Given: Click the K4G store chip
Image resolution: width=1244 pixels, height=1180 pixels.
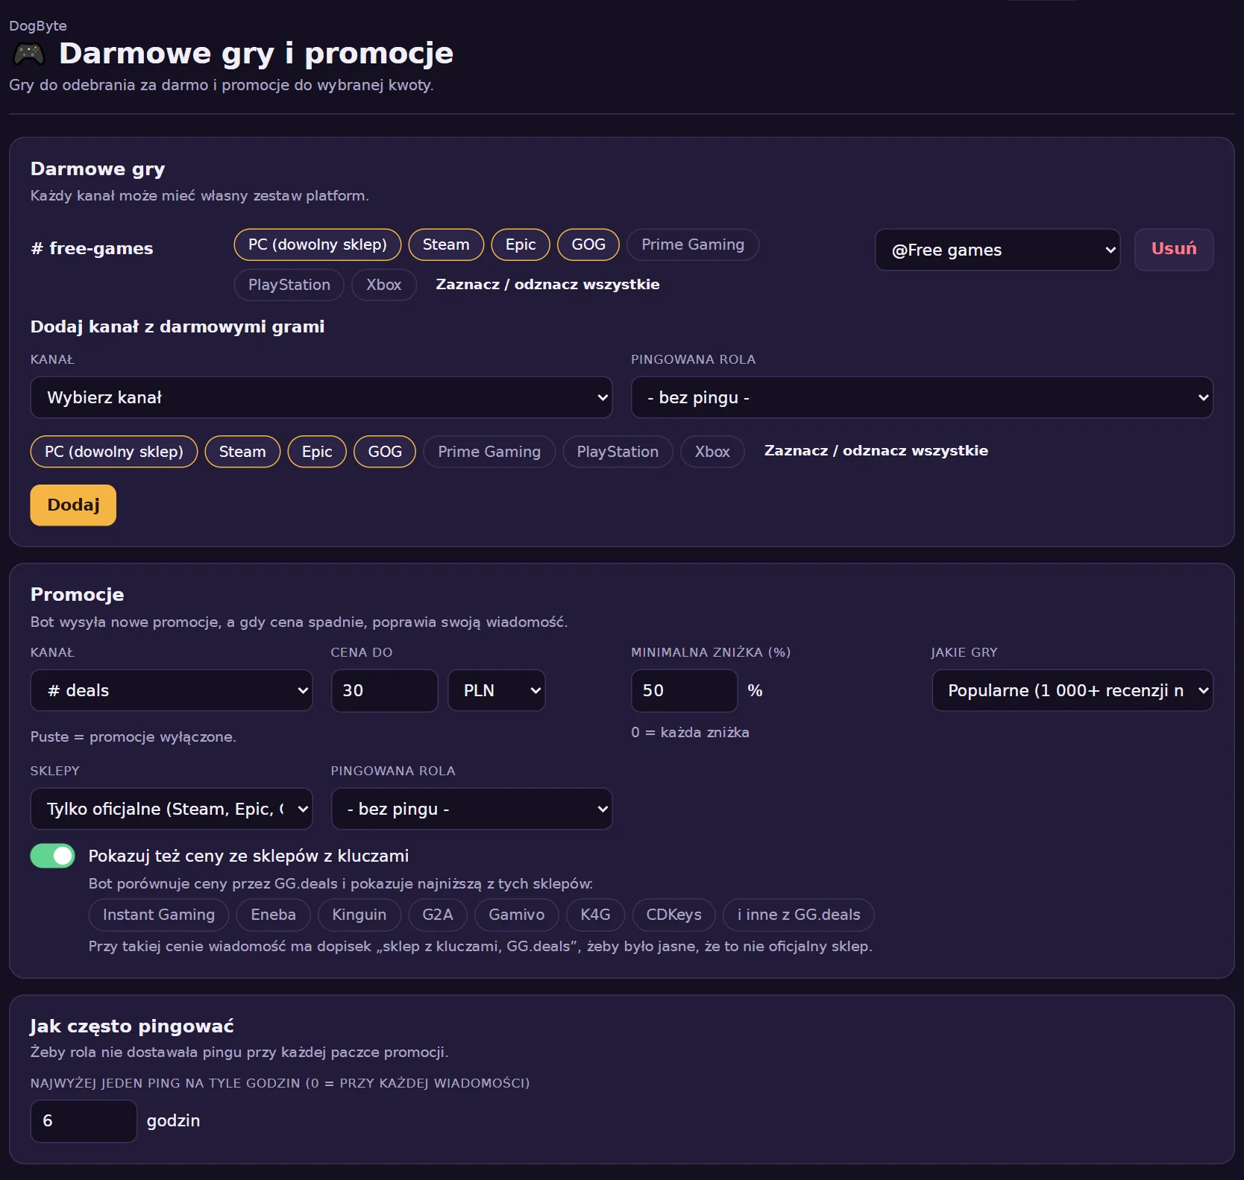Looking at the screenshot, I should 596,915.
